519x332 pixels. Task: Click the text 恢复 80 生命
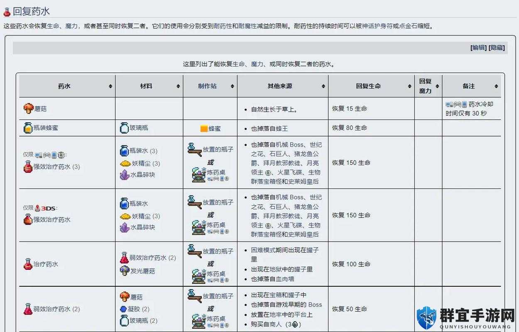pos(350,128)
